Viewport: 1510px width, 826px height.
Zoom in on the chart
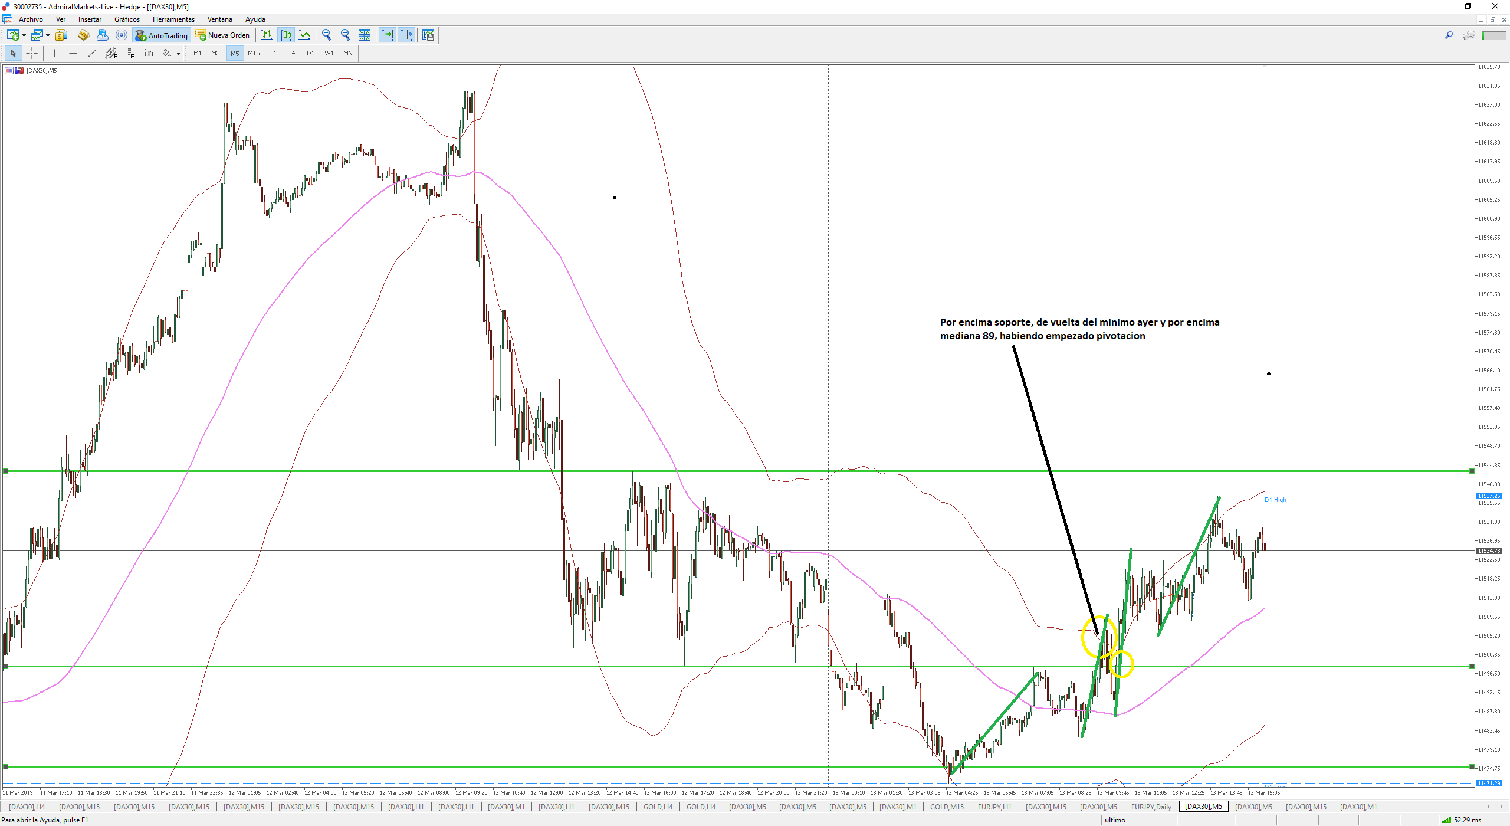(326, 35)
